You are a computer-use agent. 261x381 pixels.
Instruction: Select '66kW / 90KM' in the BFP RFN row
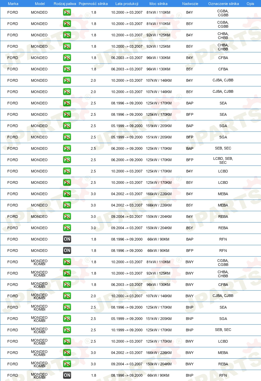pyautogui.click(x=159, y=251)
